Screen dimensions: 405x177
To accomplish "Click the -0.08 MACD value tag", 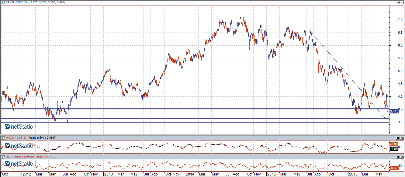I will (x=394, y=144).
